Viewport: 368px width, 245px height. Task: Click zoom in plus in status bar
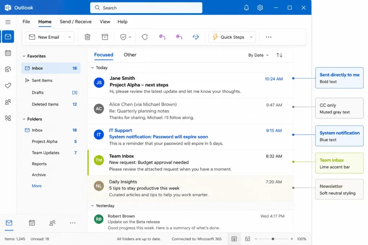pyautogui.click(x=291, y=239)
